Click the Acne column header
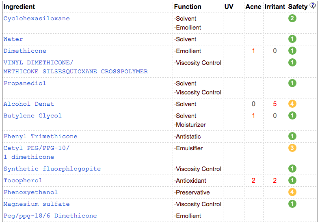Screen dimensions: 320x222 (x=253, y=6)
